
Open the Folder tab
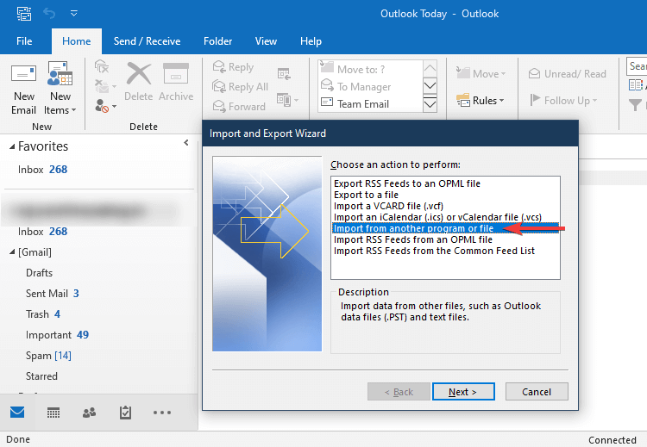coord(217,41)
